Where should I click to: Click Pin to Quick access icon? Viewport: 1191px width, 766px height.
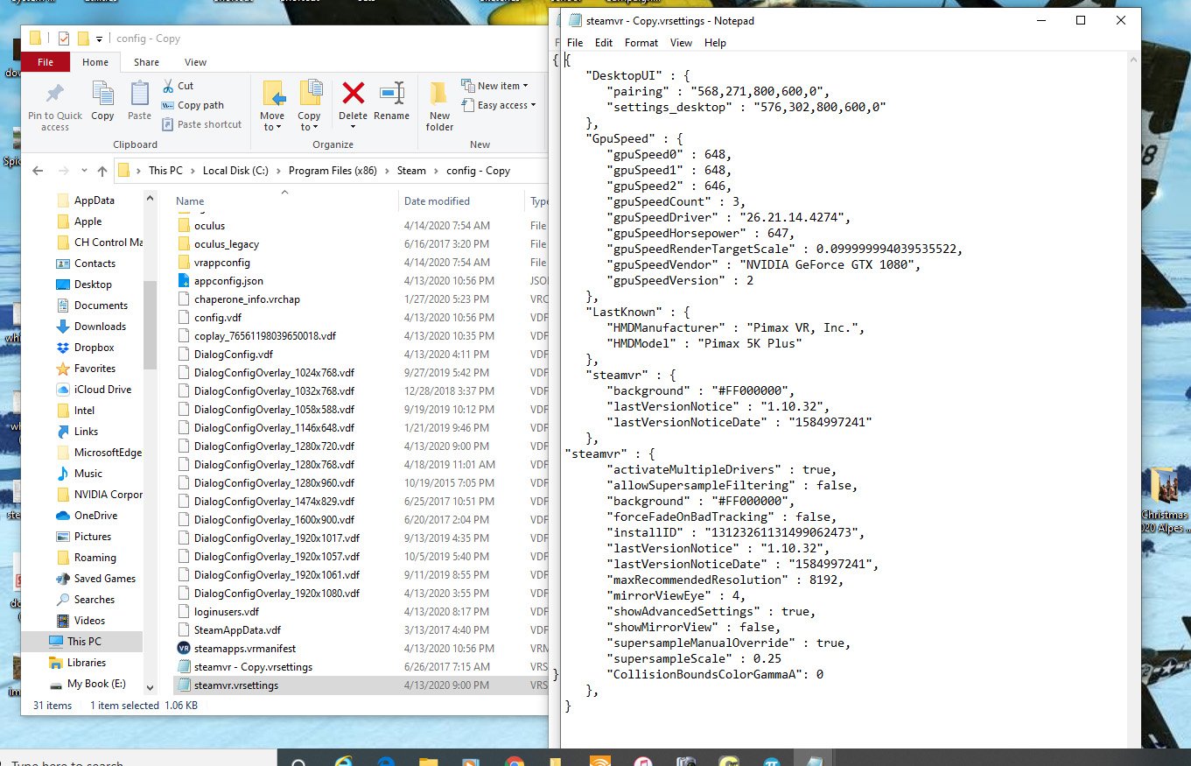pyautogui.click(x=54, y=94)
